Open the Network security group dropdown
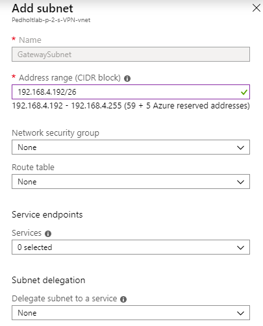 click(x=131, y=147)
